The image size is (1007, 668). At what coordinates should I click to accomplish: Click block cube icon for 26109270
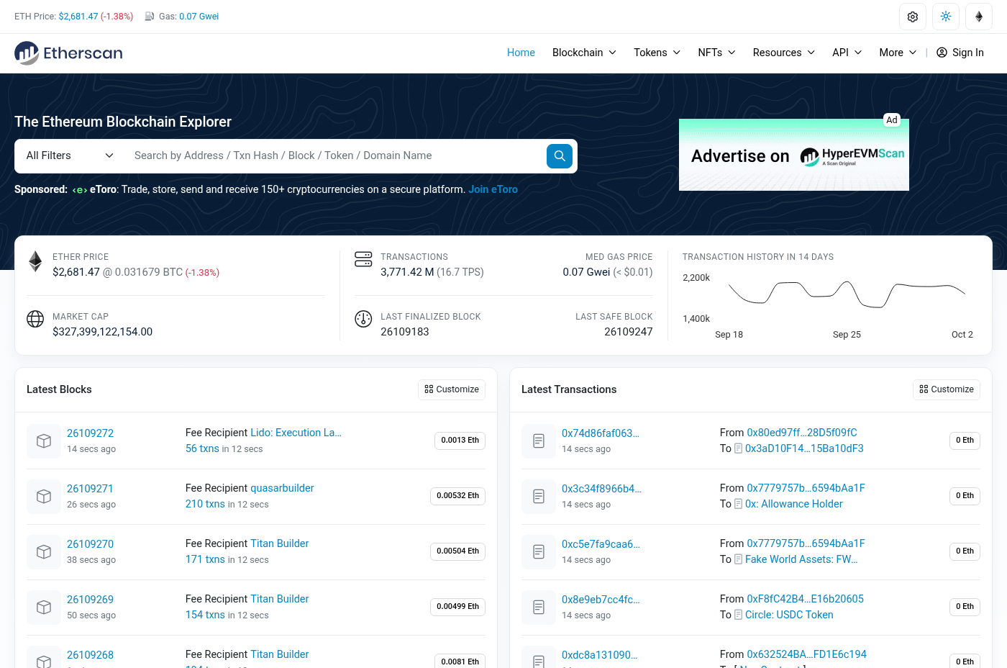44,552
